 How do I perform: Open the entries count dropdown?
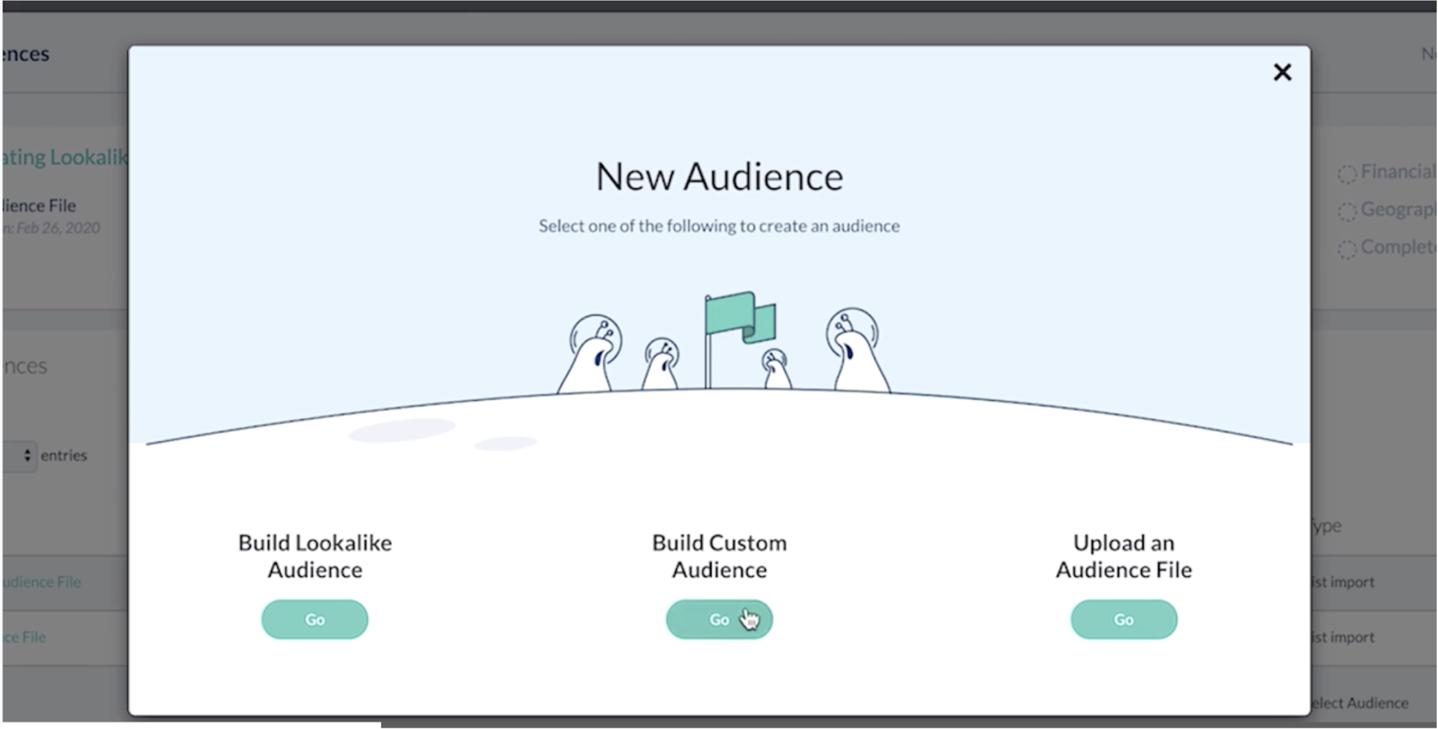coord(21,456)
